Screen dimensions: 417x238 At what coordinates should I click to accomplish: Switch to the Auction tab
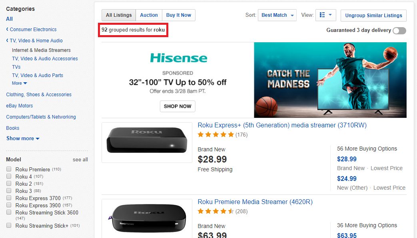point(149,15)
